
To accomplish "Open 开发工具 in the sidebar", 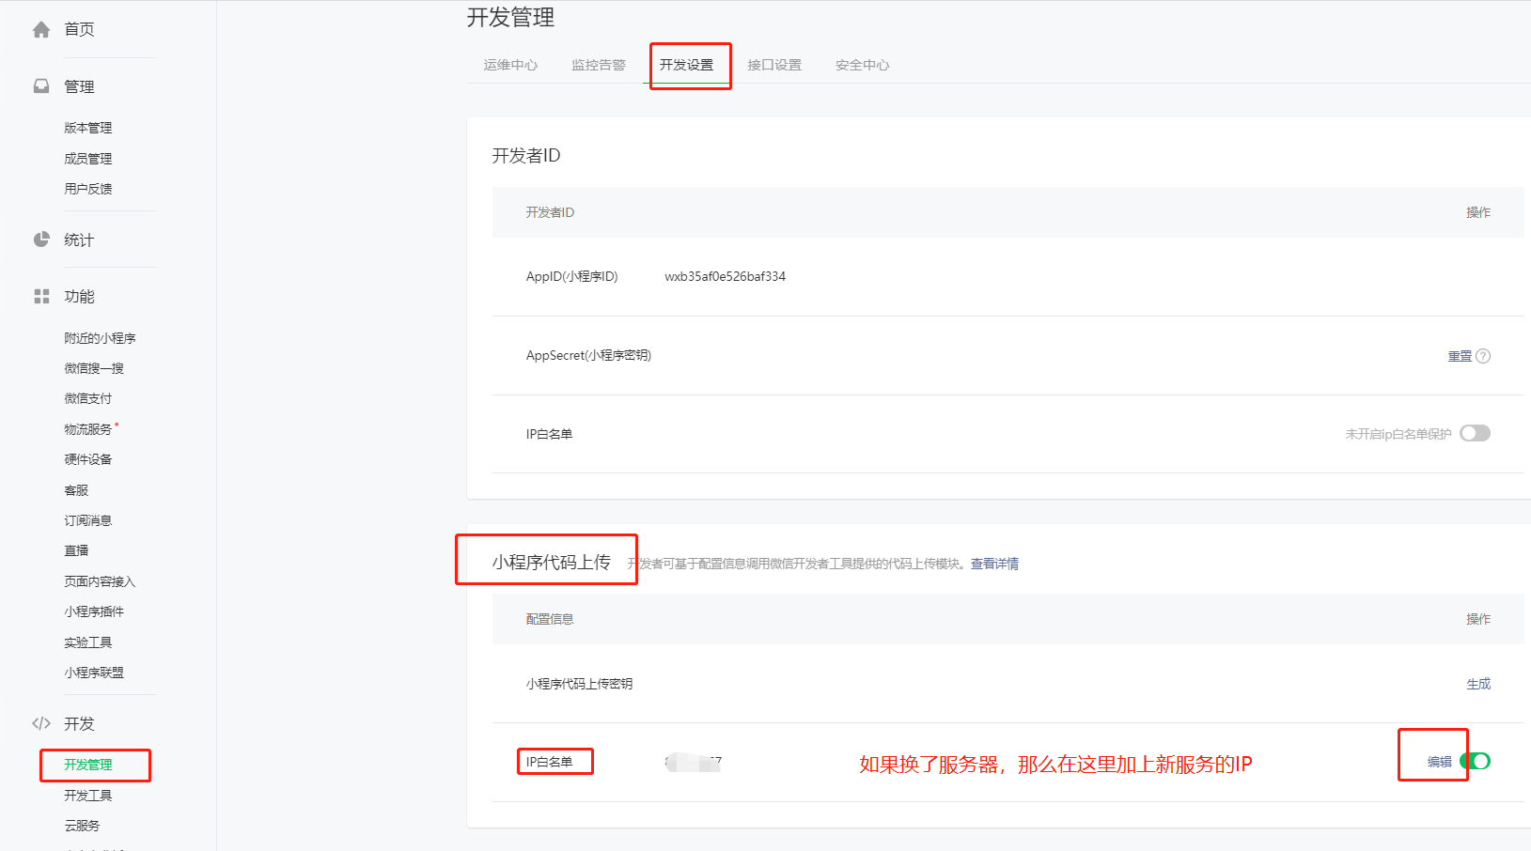I will pos(88,796).
